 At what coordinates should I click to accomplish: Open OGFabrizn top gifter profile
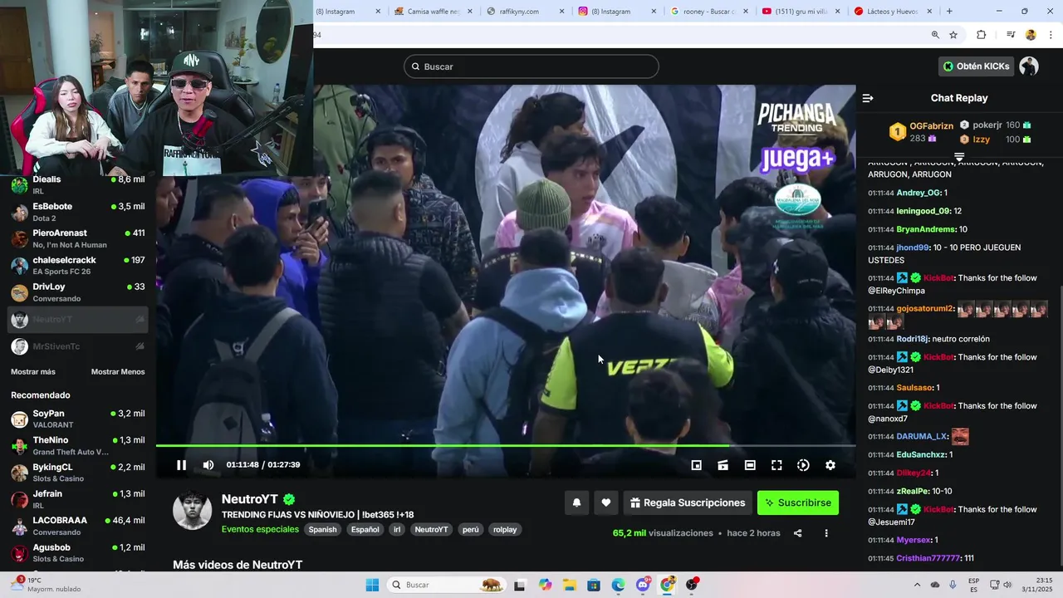point(931,126)
